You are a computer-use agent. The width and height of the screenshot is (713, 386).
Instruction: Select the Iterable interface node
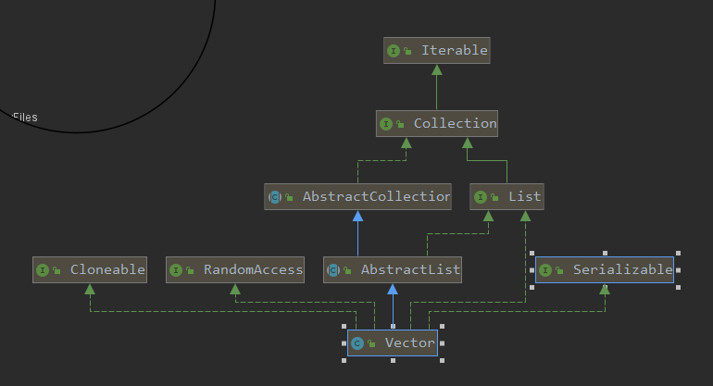[x=436, y=51]
